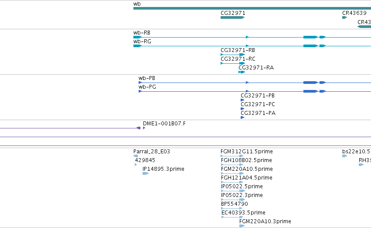This screenshot has height=228, width=371.
Task: Select the CR43639 gene glyph
Action: [x=344, y=17]
